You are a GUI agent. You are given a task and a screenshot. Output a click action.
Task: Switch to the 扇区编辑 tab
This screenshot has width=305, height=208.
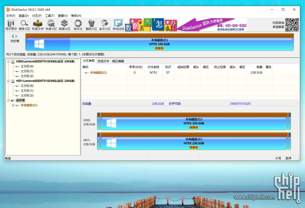pyautogui.click(x=118, y=61)
